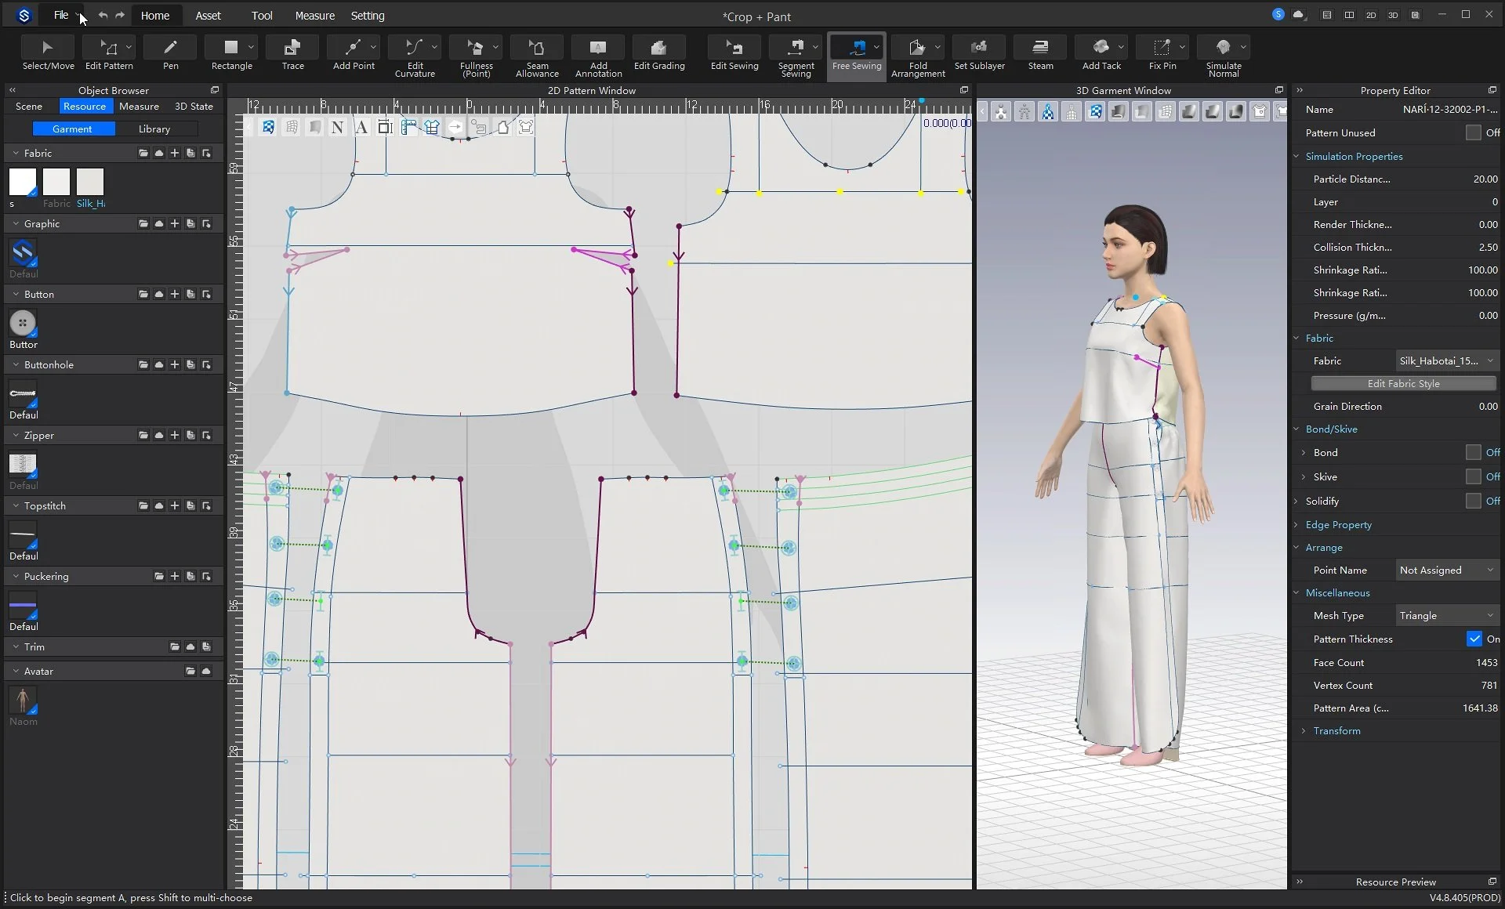Select the Set Sublayer tool

(x=979, y=53)
